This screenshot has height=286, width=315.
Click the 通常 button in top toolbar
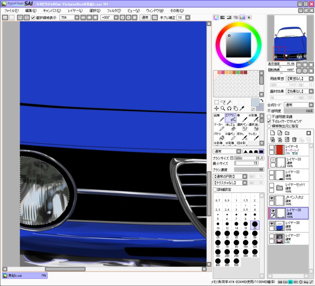click(145, 18)
